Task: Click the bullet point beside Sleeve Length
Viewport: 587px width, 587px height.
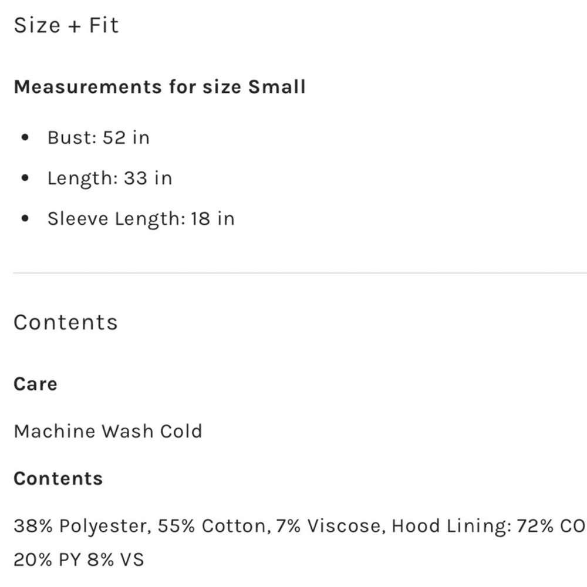Action: [x=25, y=220]
